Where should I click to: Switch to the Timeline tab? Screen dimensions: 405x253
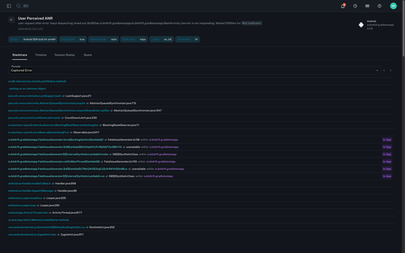coord(40,55)
